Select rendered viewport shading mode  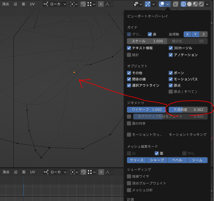[201, 4]
